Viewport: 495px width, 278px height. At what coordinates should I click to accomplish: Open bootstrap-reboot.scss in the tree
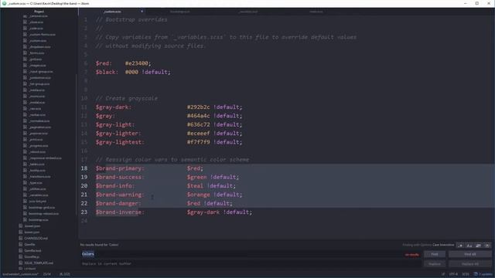43,214
